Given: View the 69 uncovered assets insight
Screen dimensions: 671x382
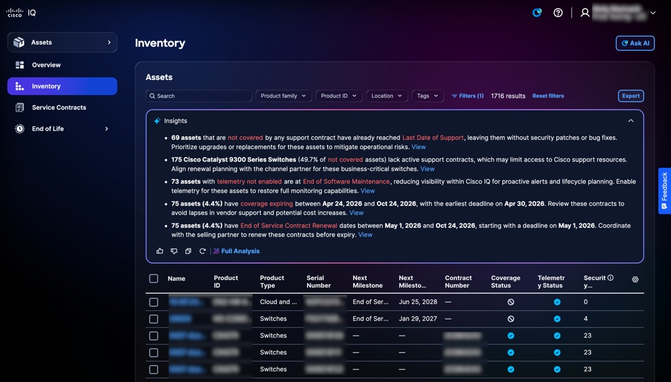Looking at the screenshot, I should [418, 147].
